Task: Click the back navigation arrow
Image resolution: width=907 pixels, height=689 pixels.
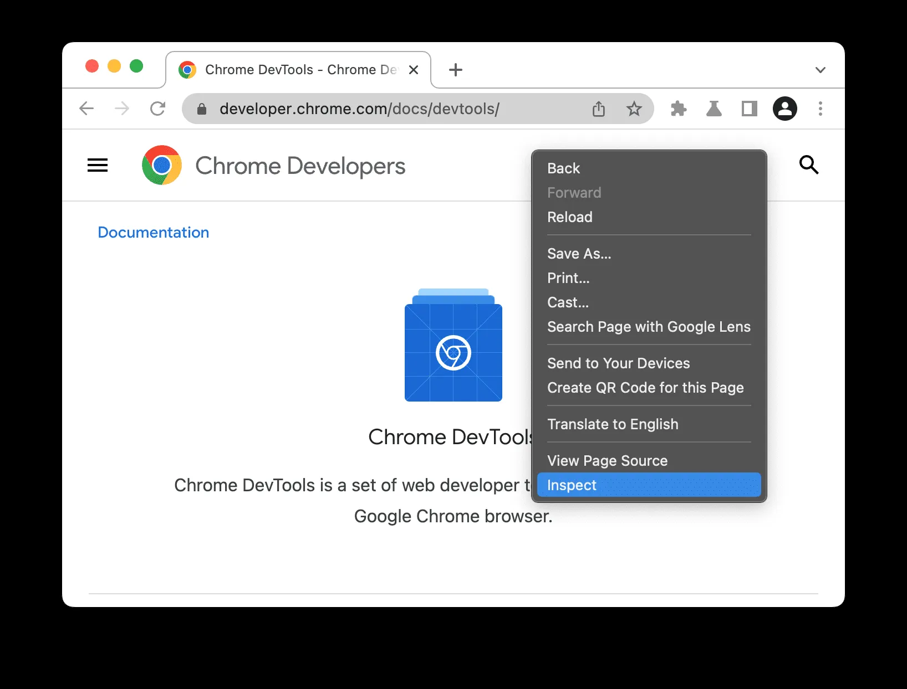Action: (x=86, y=109)
